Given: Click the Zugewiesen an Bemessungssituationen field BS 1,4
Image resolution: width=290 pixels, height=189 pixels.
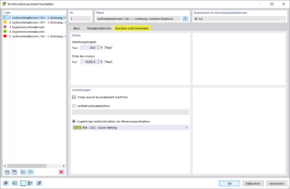Looking at the screenshot, I should coord(240,19).
